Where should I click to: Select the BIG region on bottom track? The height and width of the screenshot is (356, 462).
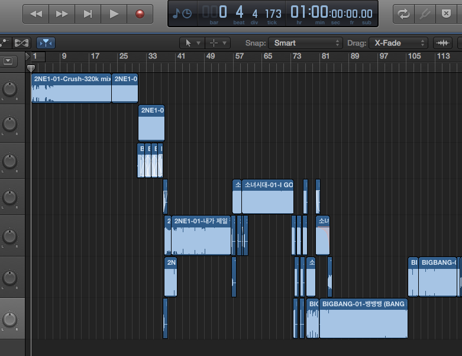(x=312, y=318)
